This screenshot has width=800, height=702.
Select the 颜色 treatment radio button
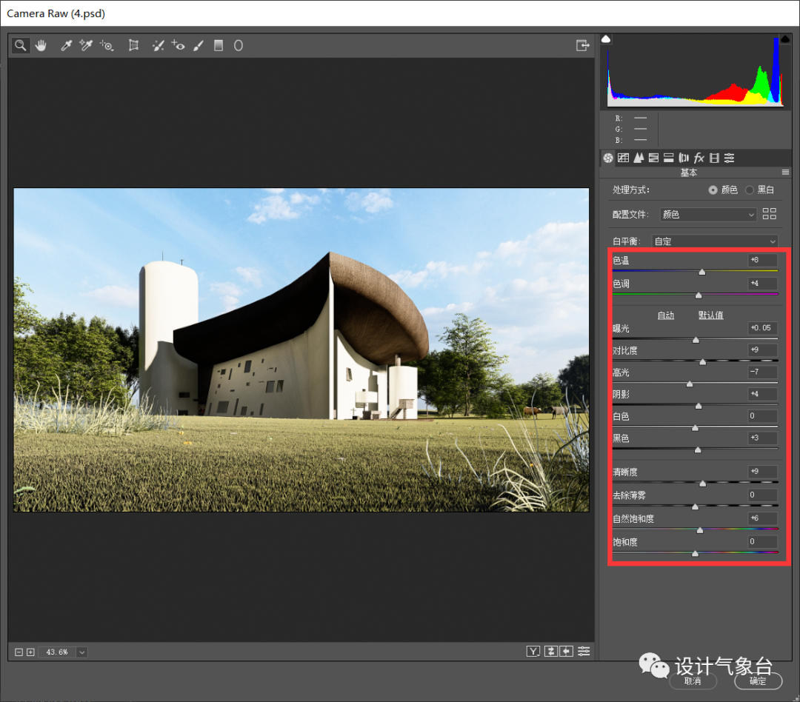pos(713,190)
